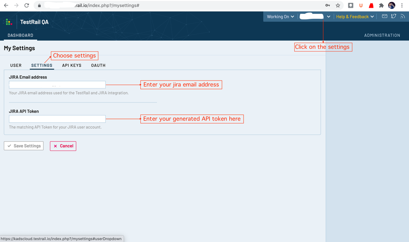
Task: Click the square gray extension icon
Action: 351,5
